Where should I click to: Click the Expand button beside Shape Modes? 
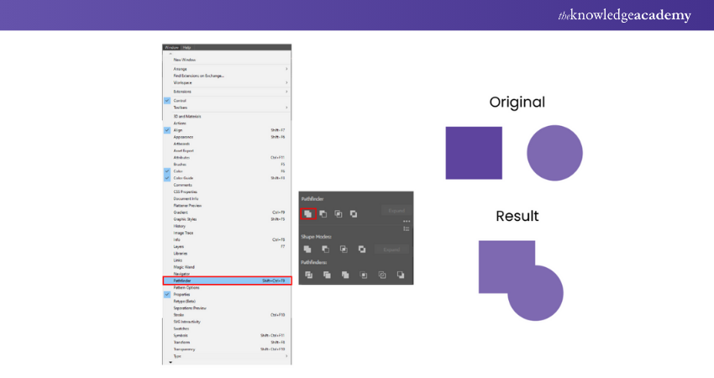(392, 249)
